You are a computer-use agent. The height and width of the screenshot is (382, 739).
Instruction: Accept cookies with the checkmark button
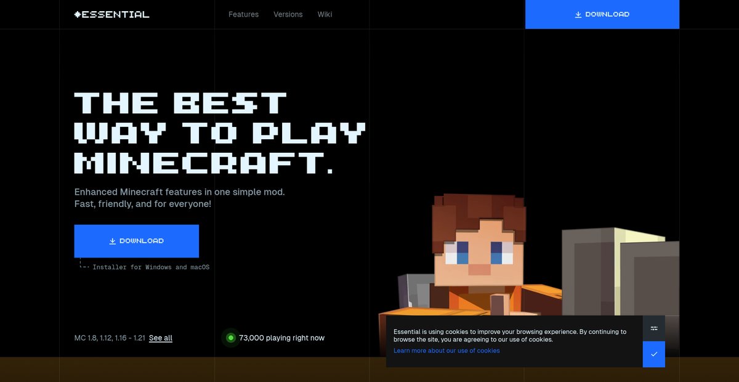click(654, 354)
